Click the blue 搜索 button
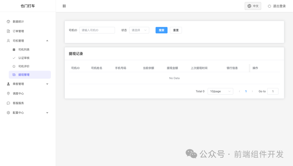 pyautogui.click(x=161, y=30)
